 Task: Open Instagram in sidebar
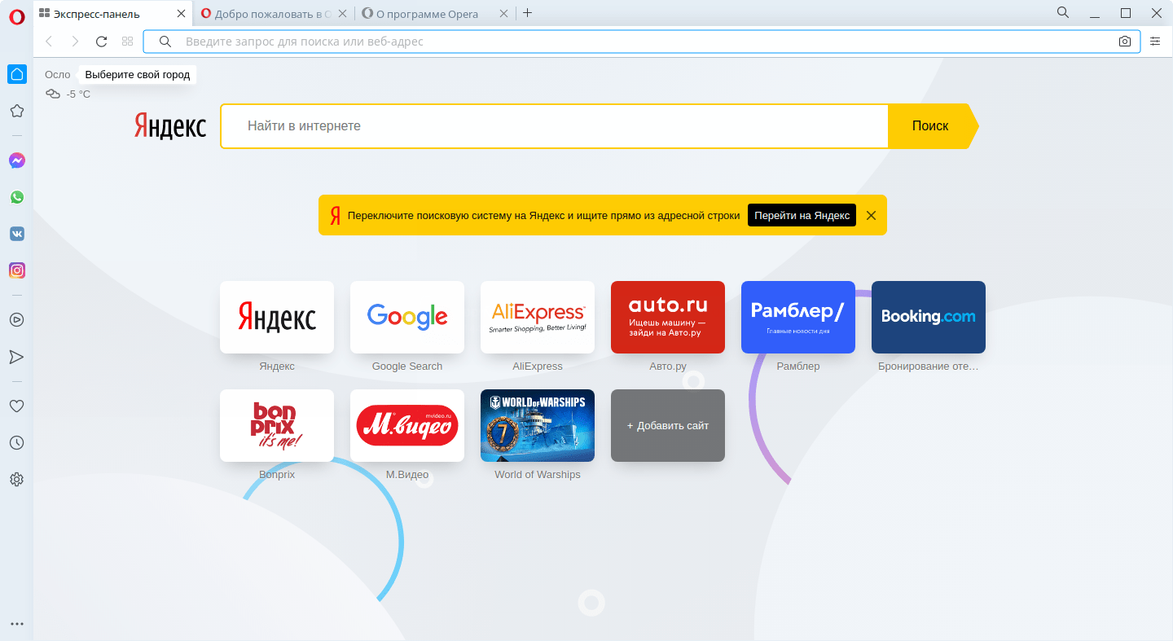pos(16,270)
